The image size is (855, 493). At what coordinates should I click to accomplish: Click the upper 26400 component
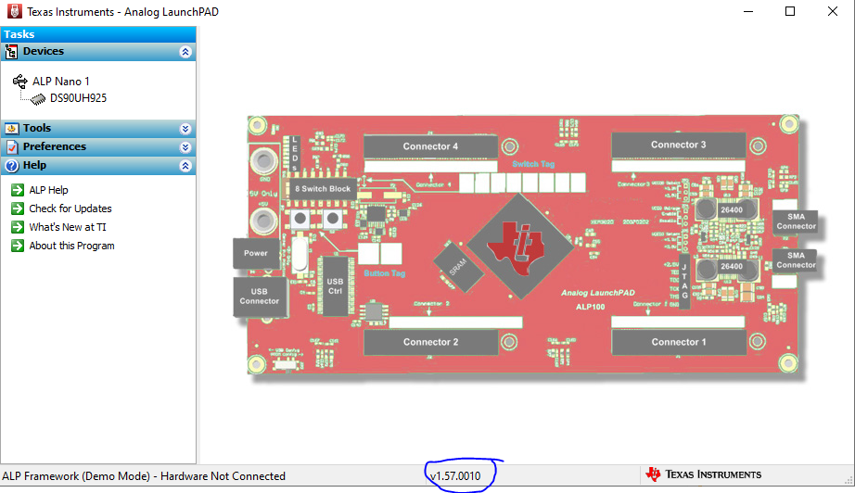coord(731,209)
